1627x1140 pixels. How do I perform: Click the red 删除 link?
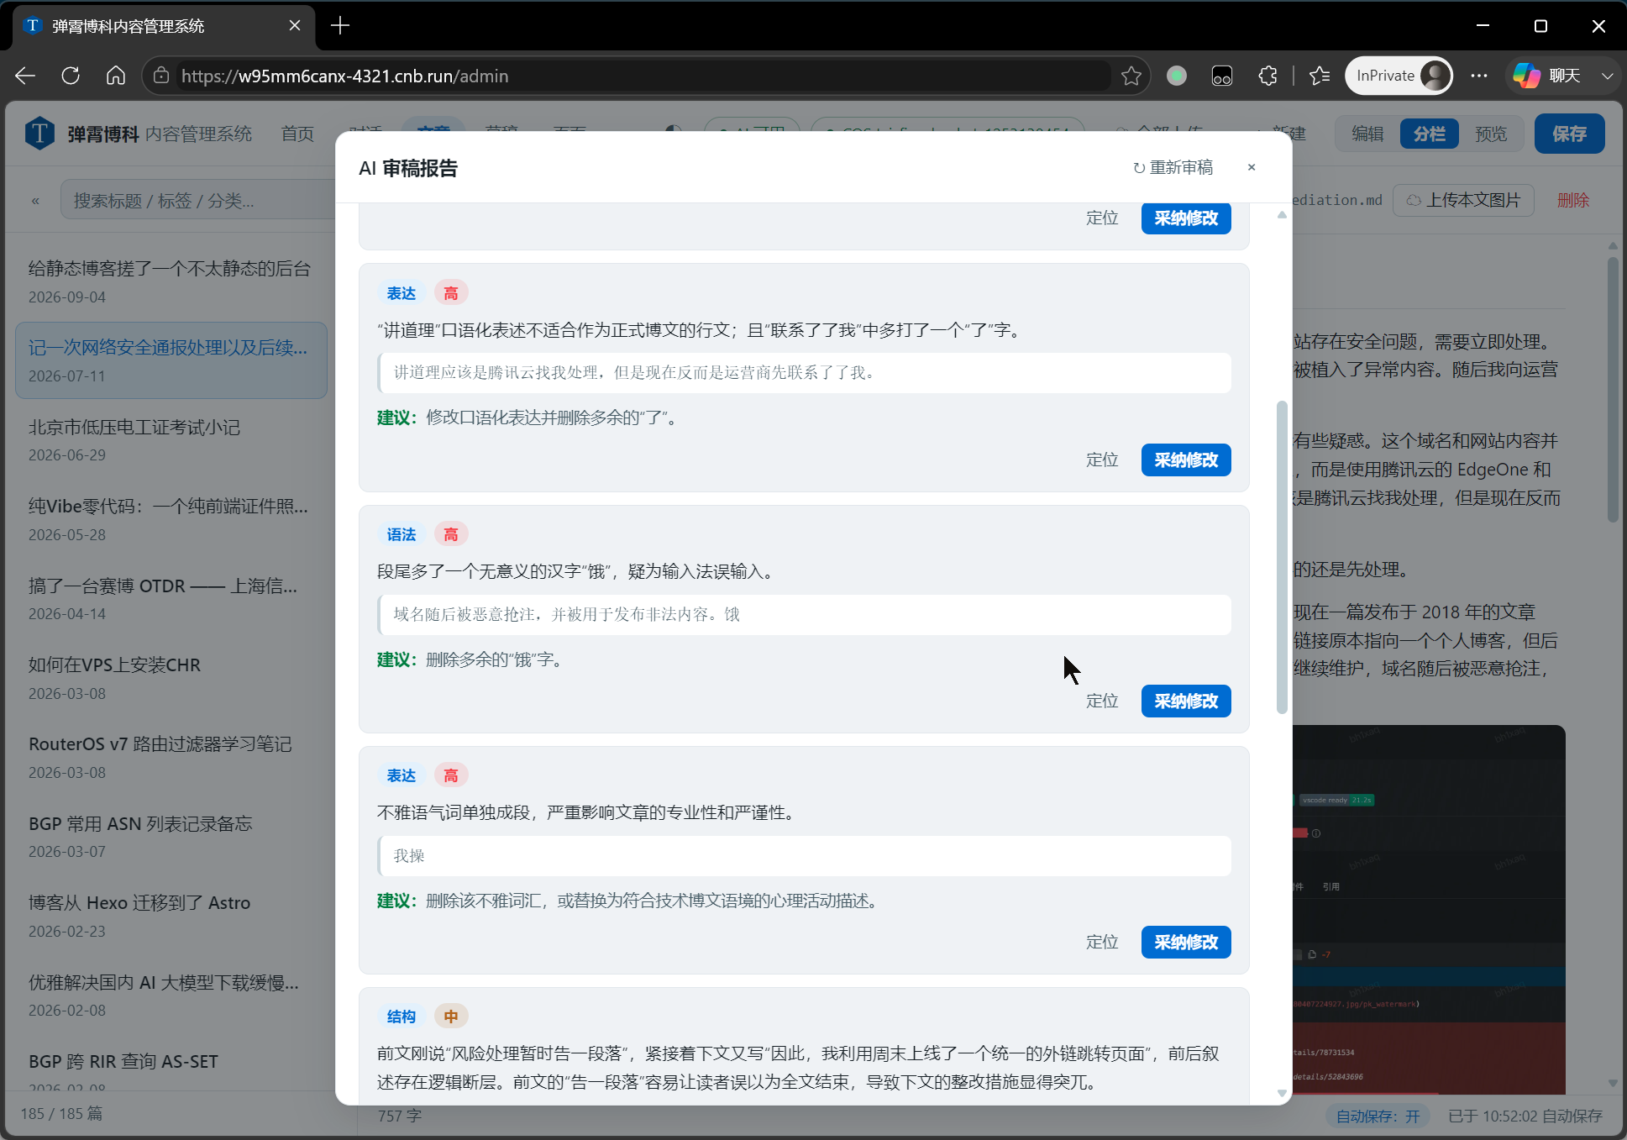point(1572,200)
